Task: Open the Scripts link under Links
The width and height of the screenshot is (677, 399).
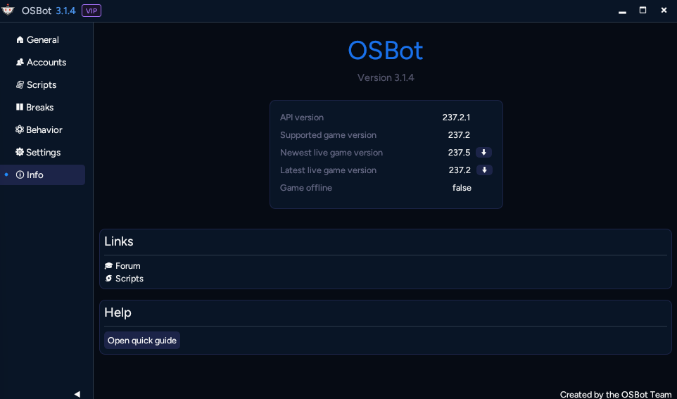Action: [x=129, y=279]
